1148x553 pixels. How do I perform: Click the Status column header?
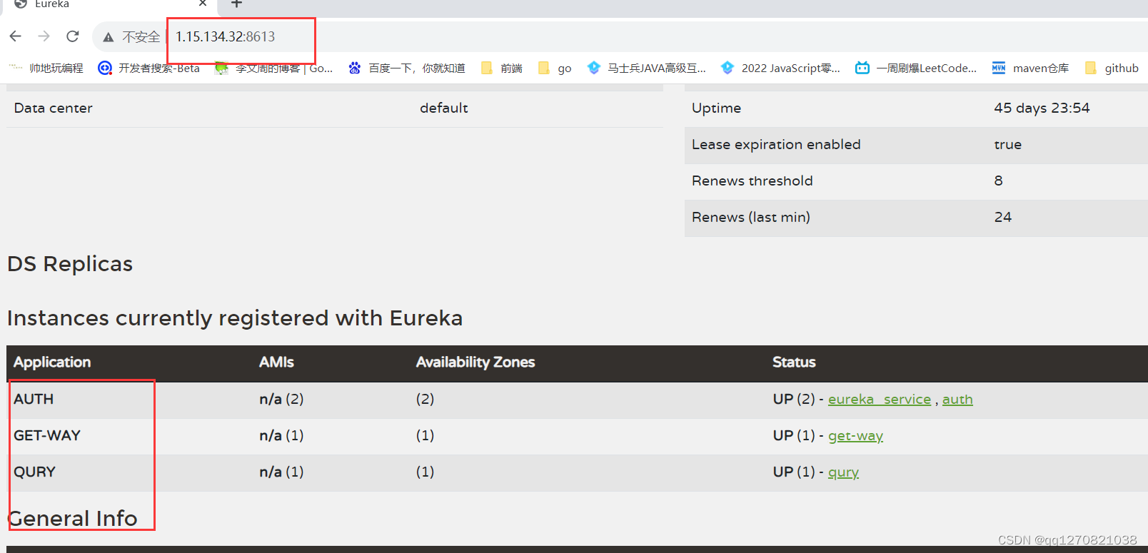point(794,362)
